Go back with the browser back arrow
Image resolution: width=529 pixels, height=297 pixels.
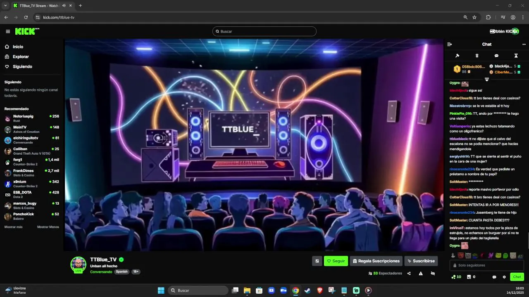coord(6,17)
